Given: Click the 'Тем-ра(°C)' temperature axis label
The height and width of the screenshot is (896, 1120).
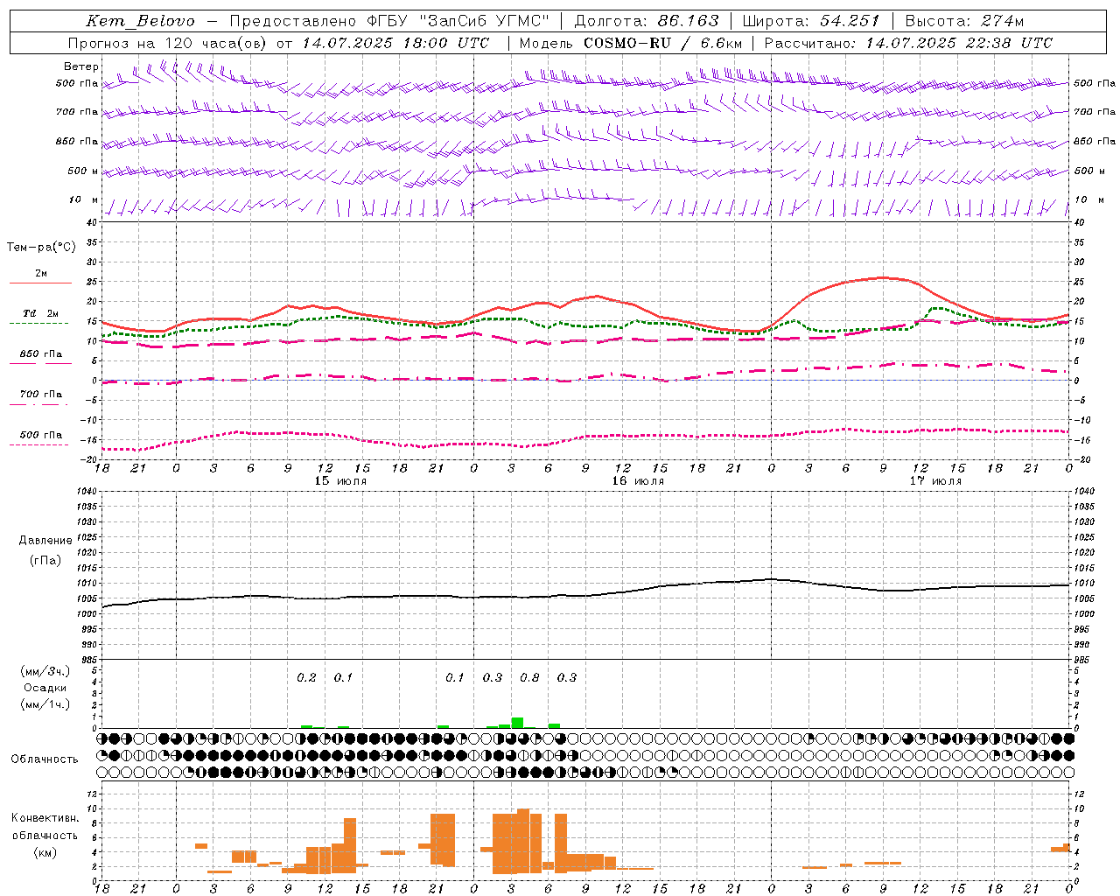Looking at the screenshot, I should [41, 248].
